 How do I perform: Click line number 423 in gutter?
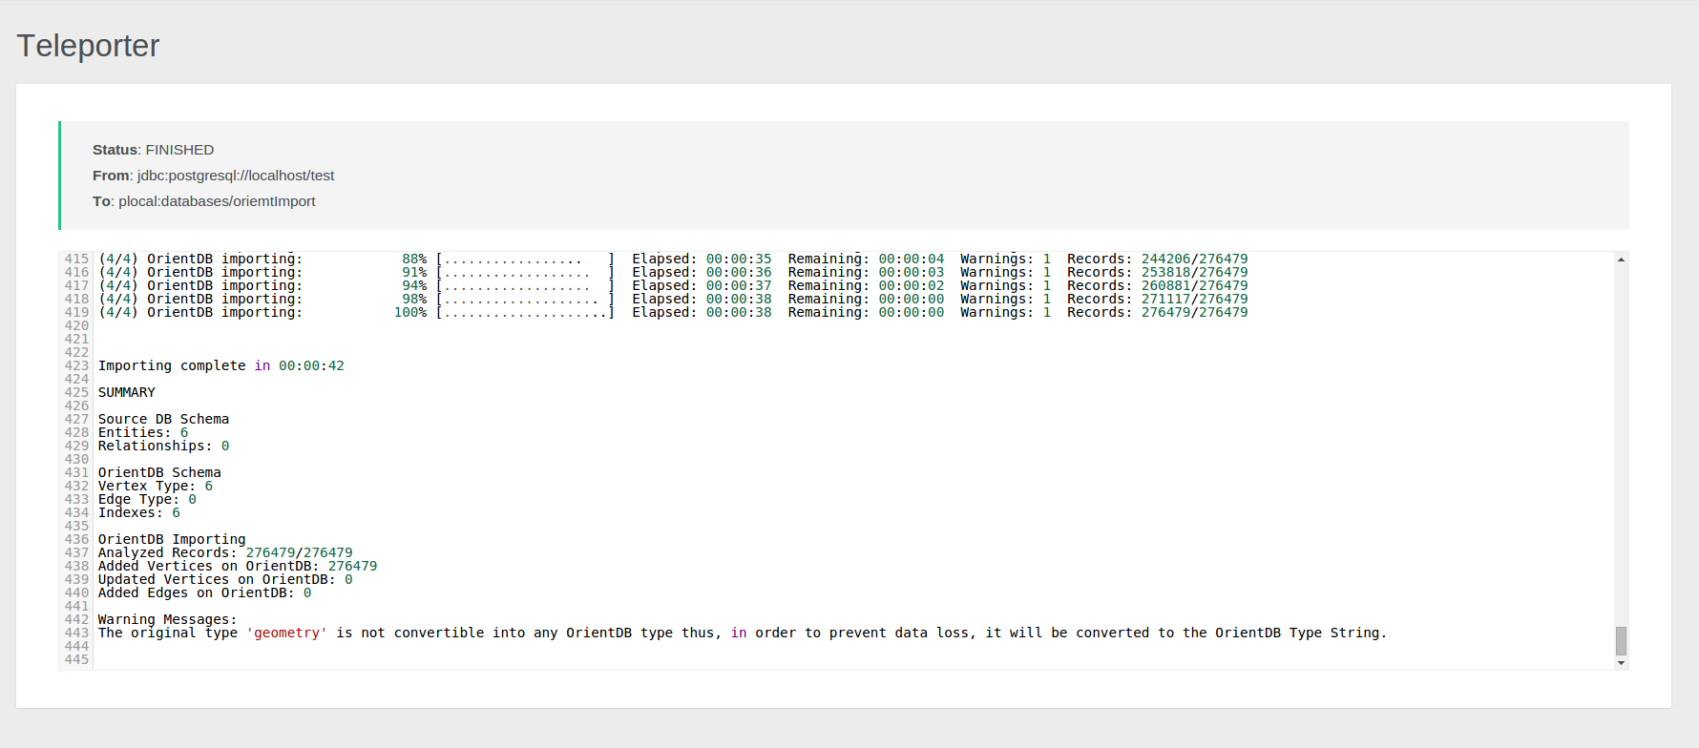[76, 365]
